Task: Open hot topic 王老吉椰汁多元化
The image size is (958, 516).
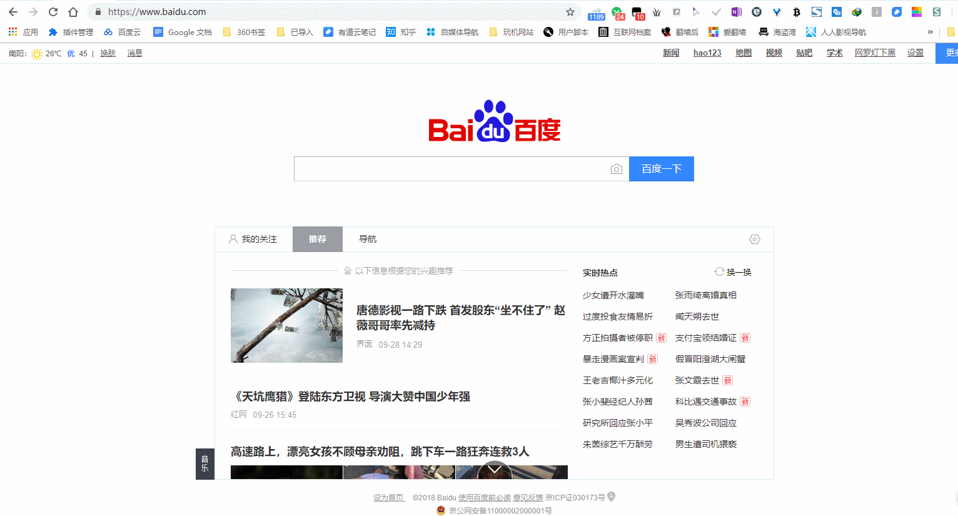Action: (618, 380)
